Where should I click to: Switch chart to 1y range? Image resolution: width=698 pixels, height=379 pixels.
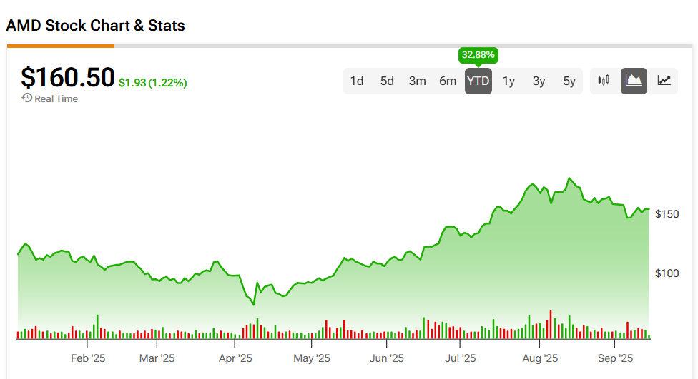pos(508,81)
